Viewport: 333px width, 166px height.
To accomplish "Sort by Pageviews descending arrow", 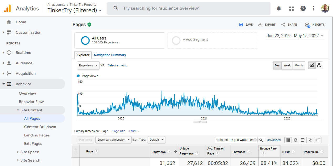I will coord(175,152).
